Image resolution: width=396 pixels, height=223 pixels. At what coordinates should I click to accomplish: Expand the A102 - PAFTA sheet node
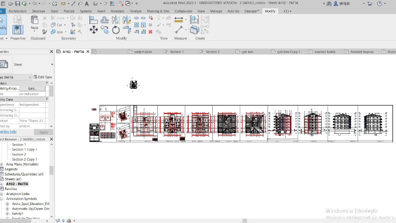(2, 184)
